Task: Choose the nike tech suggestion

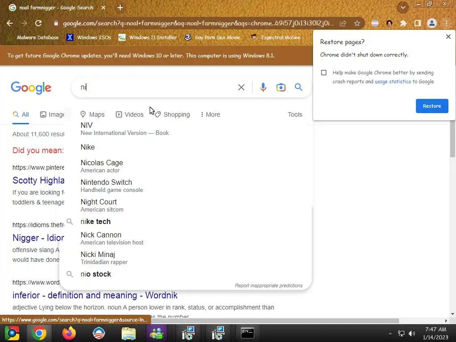Action: tap(186, 222)
